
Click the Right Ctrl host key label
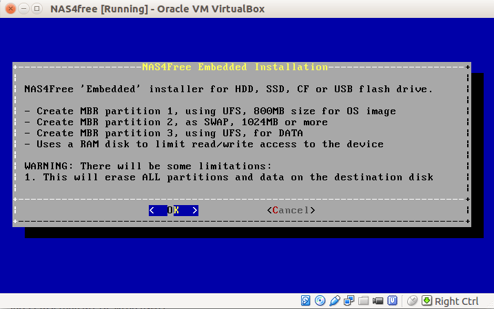tap(457, 301)
